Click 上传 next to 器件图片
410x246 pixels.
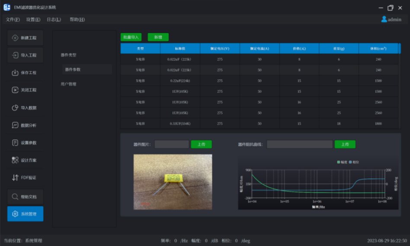pos(202,144)
